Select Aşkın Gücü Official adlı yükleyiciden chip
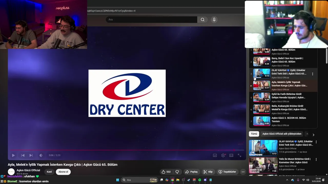This screenshot has height=184, width=328. point(282,134)
